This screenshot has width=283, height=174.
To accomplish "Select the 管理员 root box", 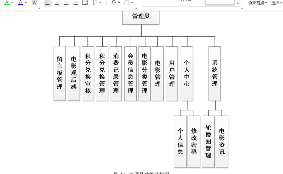I will (141, 18).
